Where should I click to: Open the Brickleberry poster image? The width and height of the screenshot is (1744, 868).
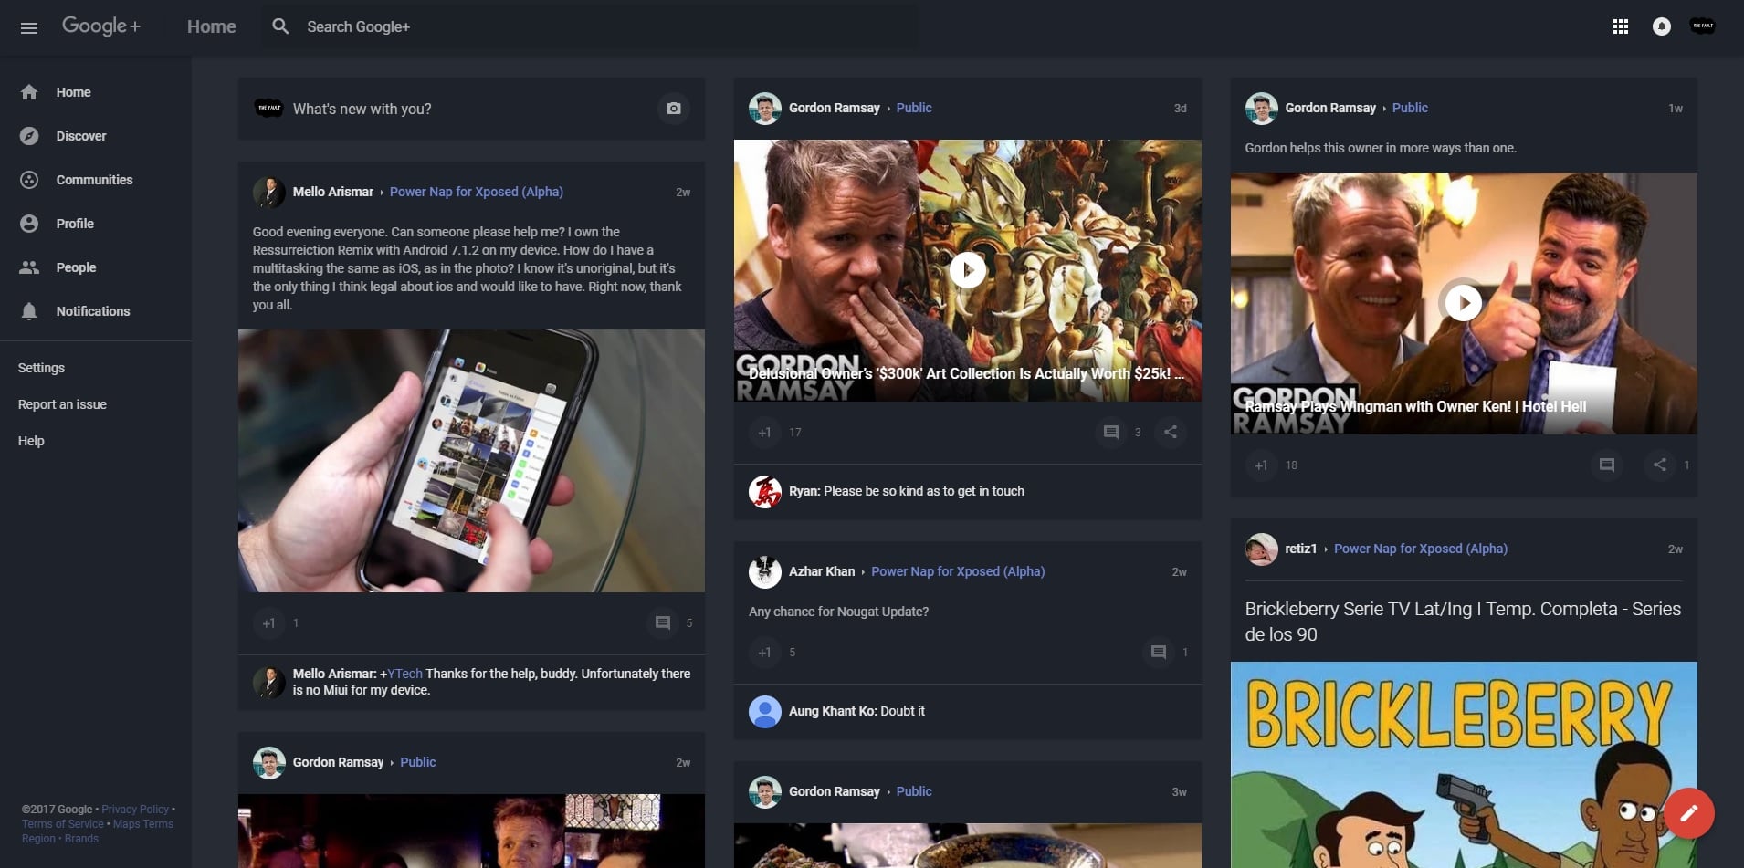(1464, 765)
